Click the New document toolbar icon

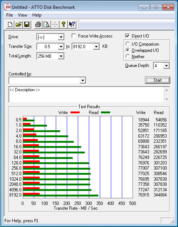pos(10,24)
